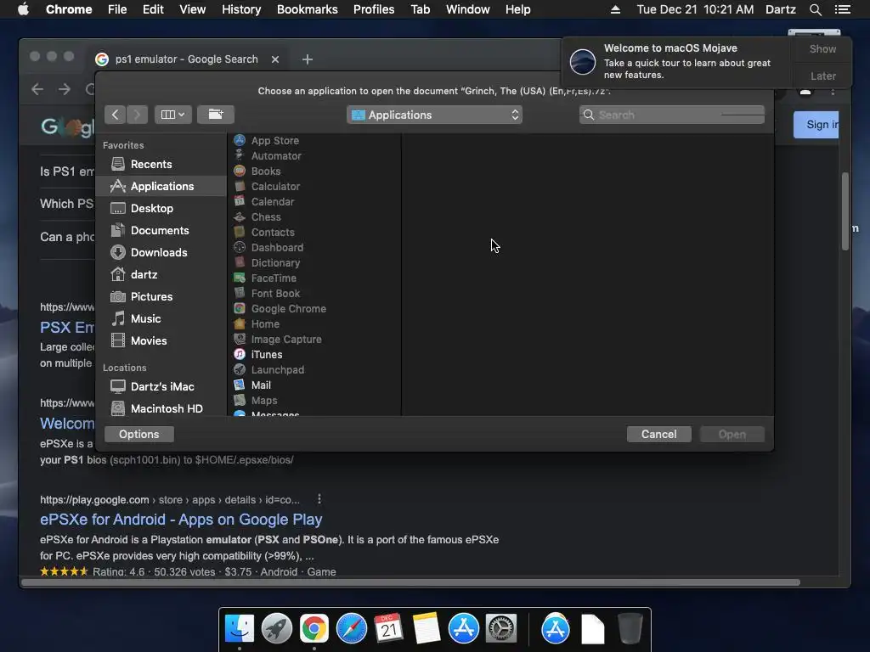Screen dimensions: 870x652
Task: Select Applications in the sidebar
Action: [x=161, y=186]
